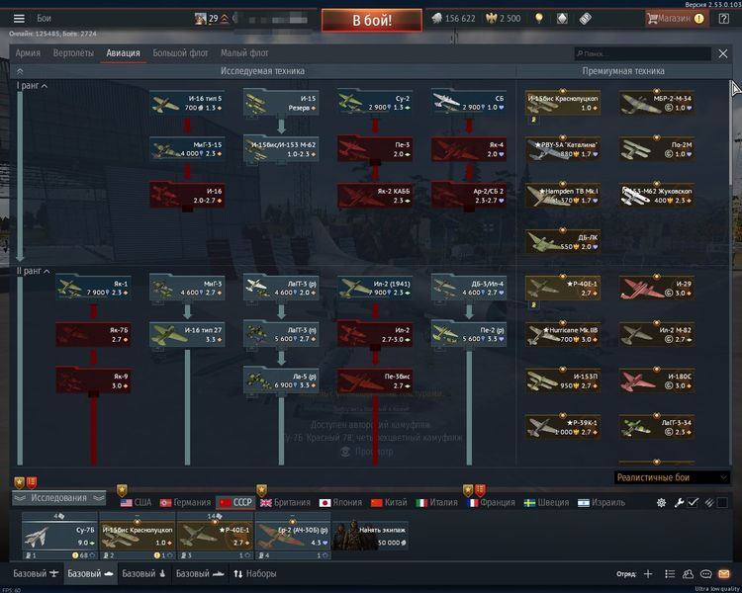Screen dimensions: 742x593
Task: Click Нанять экипаж crew slot
Action: [x=369, y=535]
